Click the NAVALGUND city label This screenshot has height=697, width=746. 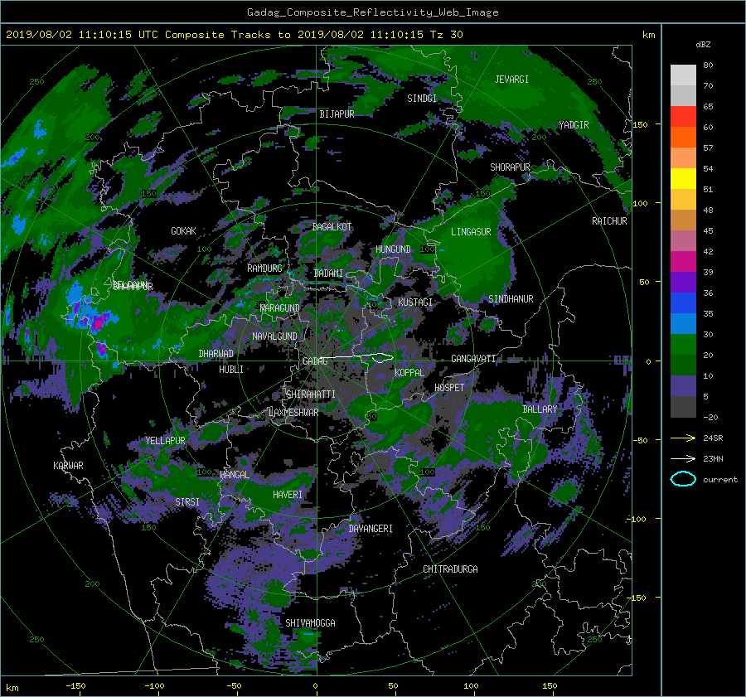[x=274, y=336]
